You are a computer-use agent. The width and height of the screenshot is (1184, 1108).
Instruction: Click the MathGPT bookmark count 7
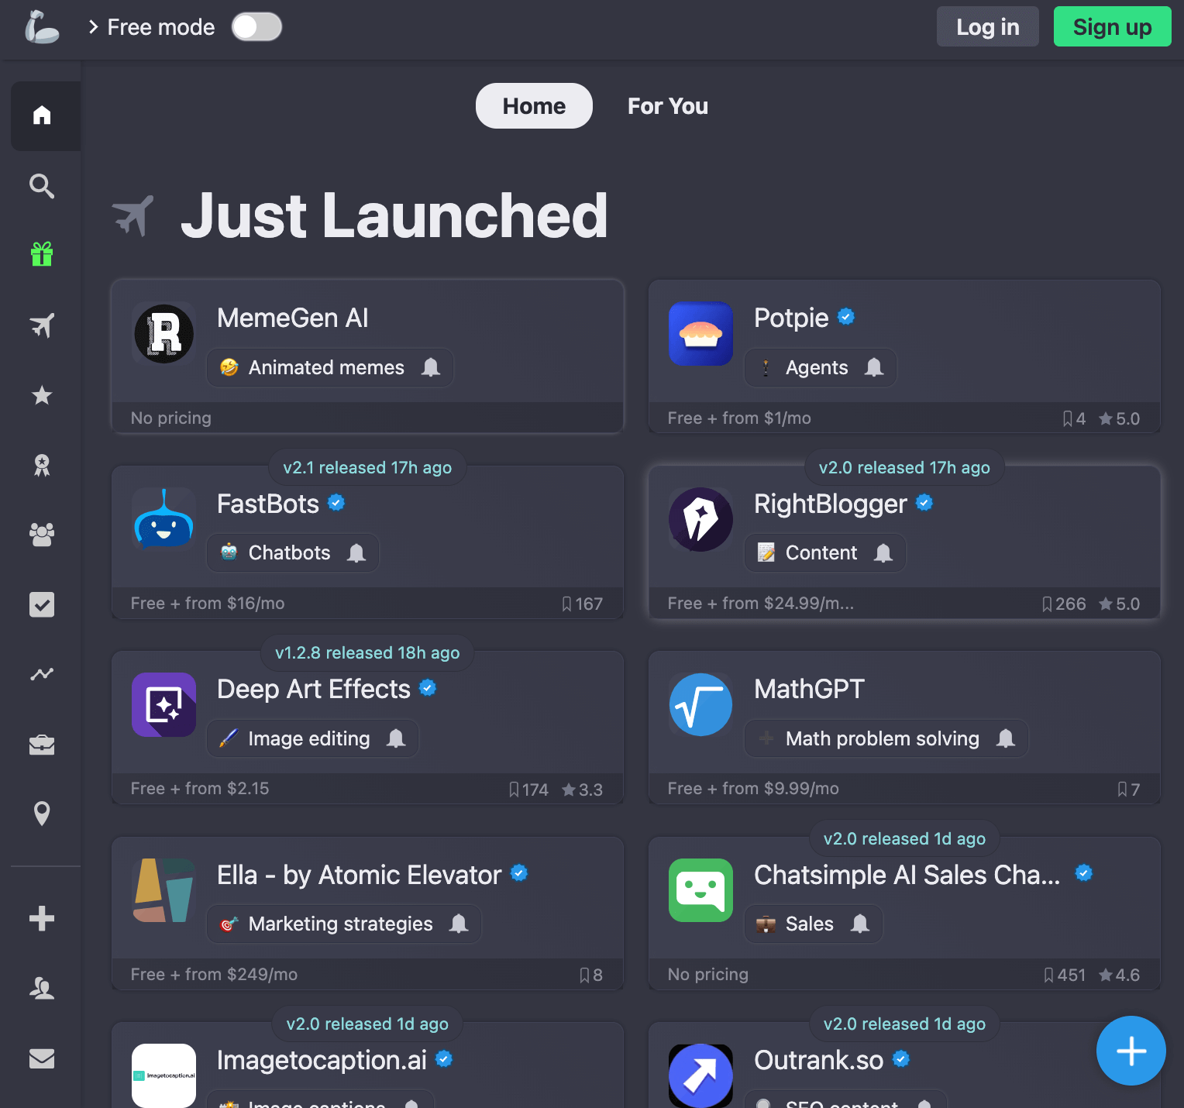pos(1128,790)
